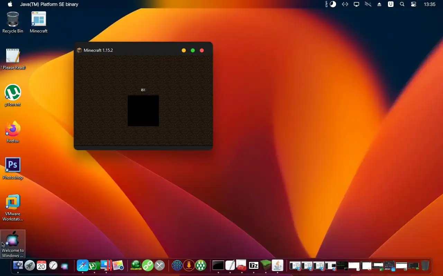443x276 pixels.
Task: Select the first minimized window thumbnail in dock
Action: [295, 266]
